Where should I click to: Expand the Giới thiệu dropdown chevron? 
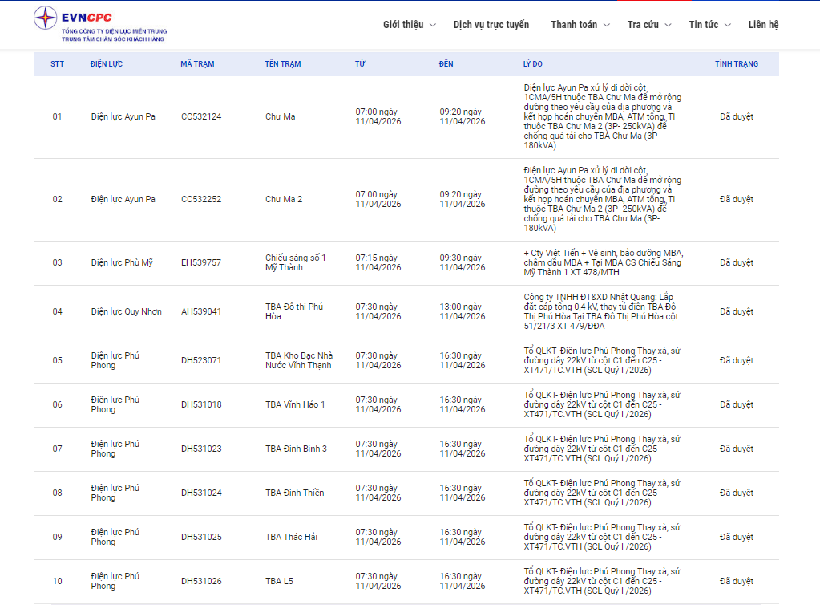pos(433,25)
